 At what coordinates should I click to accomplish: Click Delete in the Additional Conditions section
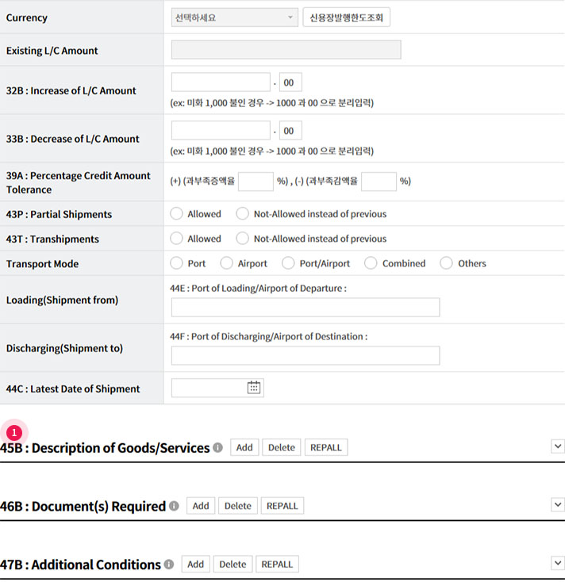[233, 565]
